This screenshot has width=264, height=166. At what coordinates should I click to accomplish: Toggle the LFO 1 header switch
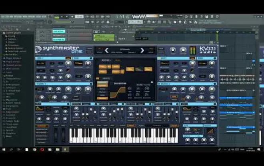(68, 104)
